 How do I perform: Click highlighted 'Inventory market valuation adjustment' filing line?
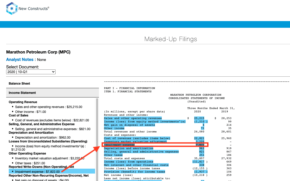tap(135, 141)
